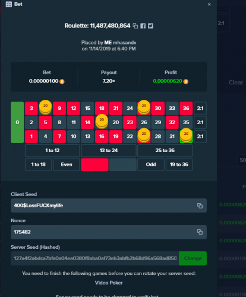Screen dimensions: 246x297
Task: Click the Bet list icon in header
Action: 9,4
